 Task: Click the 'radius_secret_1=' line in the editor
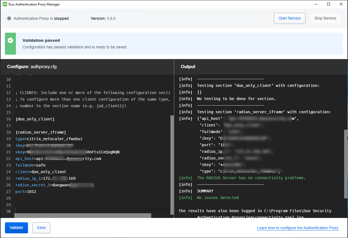55,185
